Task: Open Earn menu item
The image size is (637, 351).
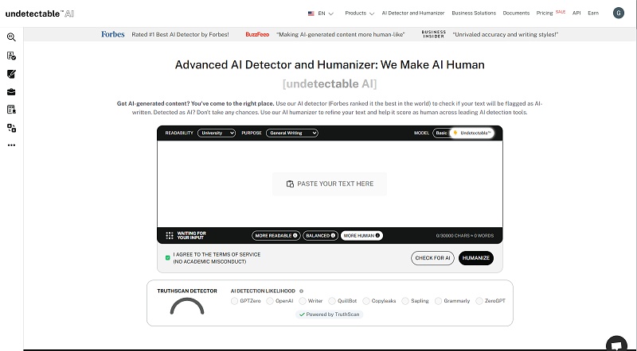Action: [593, 13]
